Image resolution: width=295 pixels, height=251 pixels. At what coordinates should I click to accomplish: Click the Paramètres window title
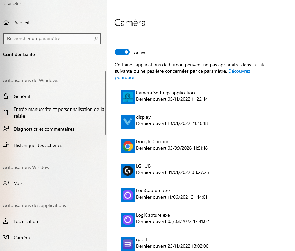(x=12, y=4)
